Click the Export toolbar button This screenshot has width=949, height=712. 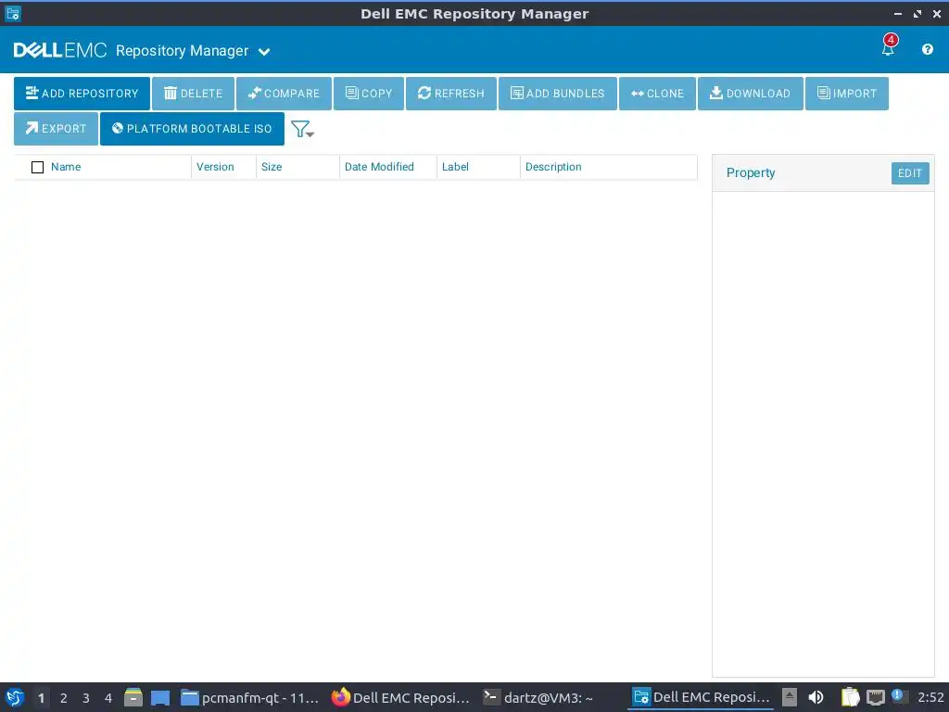tap(56, 128)
